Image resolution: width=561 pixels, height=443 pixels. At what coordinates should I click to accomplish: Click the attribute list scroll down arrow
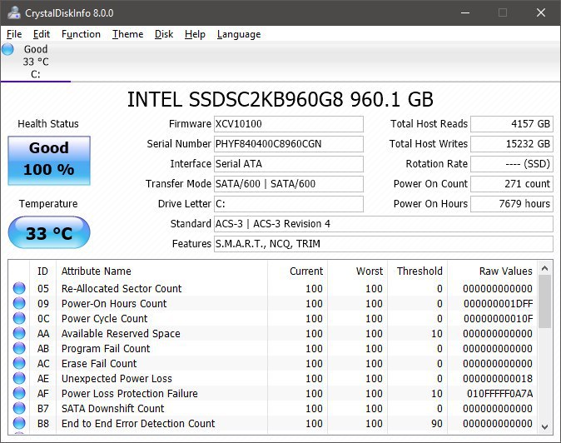(545, 426)
